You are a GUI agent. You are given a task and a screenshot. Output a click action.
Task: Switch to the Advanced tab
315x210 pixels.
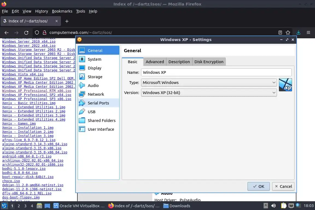click(155, 62)
